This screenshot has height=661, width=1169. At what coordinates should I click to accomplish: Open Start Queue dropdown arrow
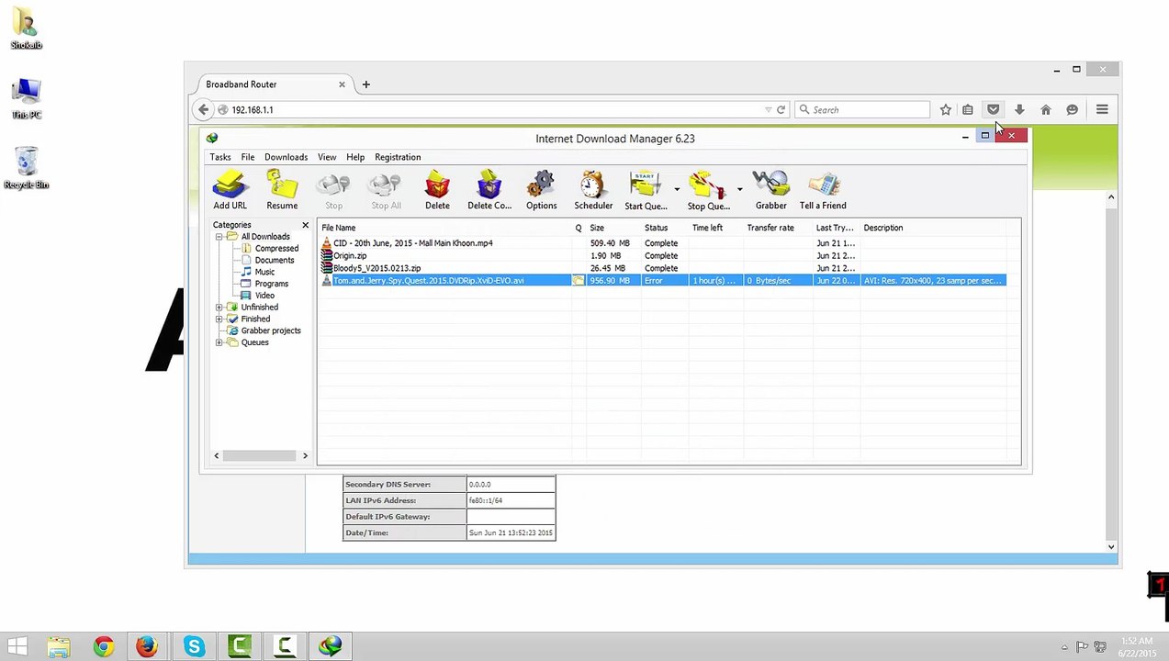(677, 190)
